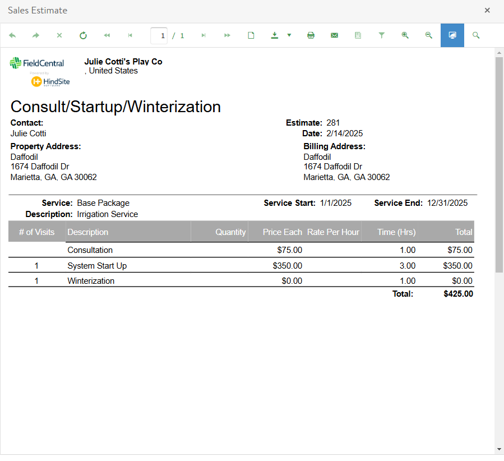Click the FieldCentral logo

tap(36, 63)
